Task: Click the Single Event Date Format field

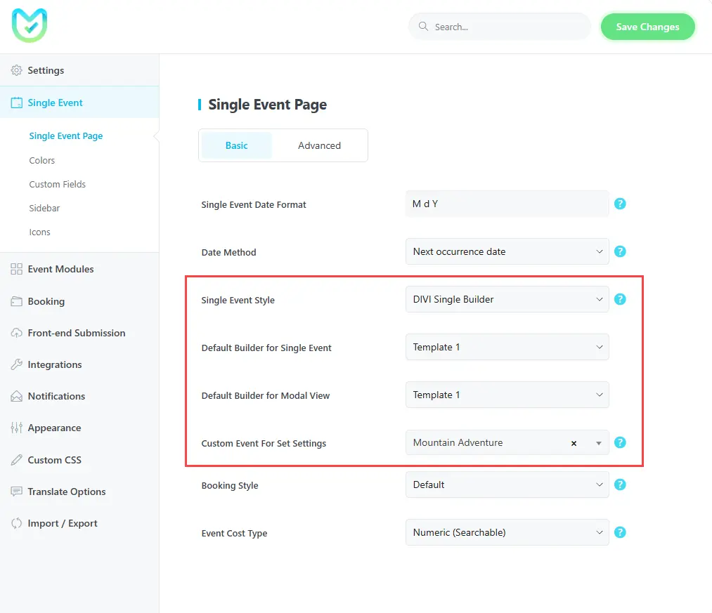Action: 507,204
